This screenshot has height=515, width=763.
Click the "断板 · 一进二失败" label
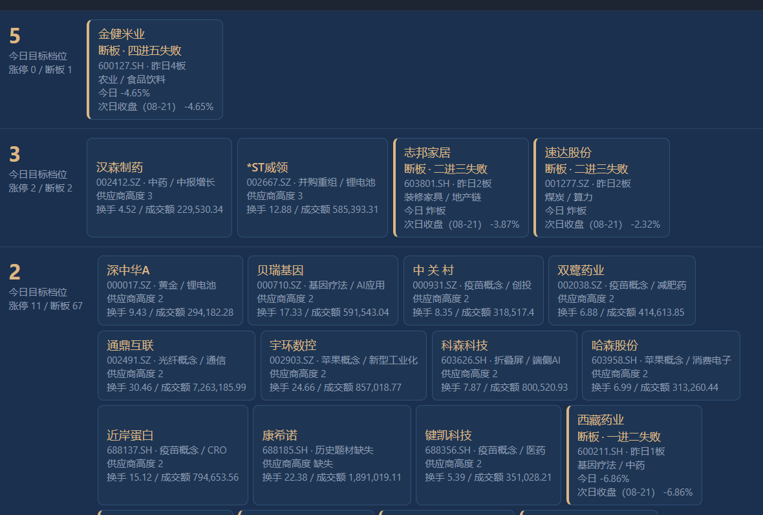(619, 437)
